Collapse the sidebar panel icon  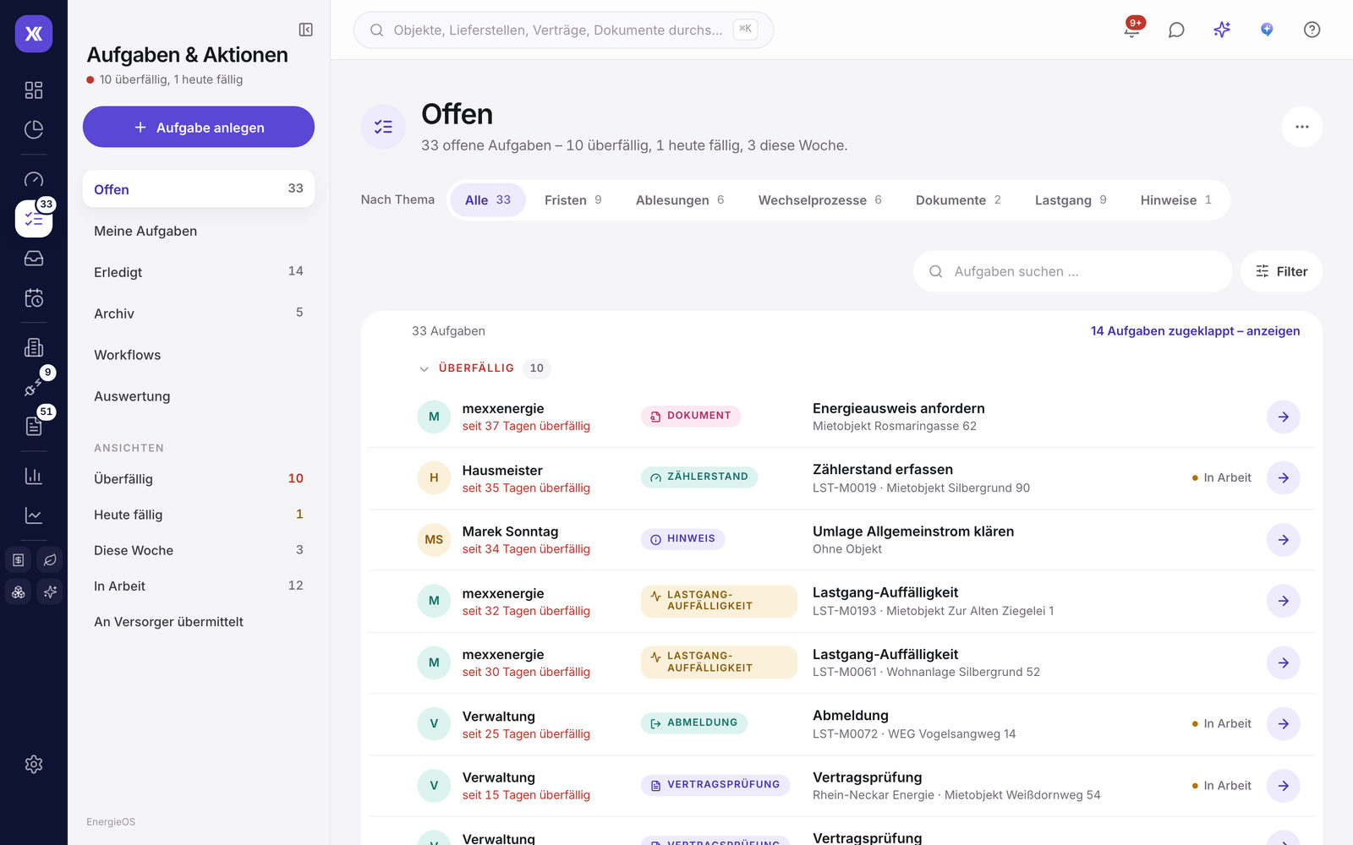306,30
